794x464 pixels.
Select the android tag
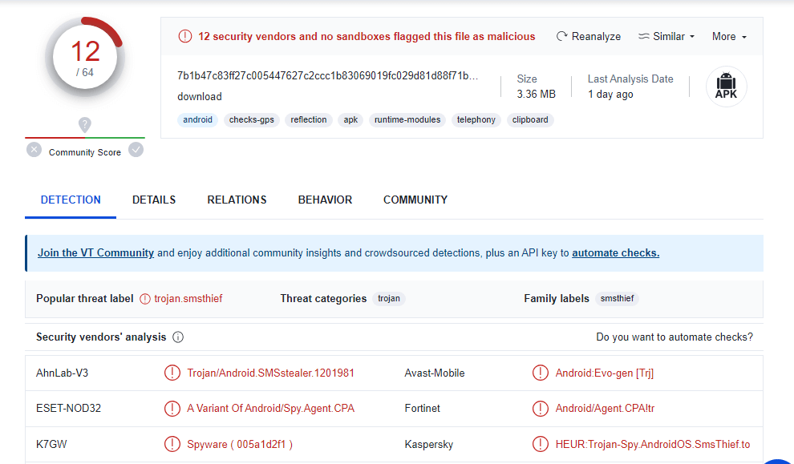(197, 120)
